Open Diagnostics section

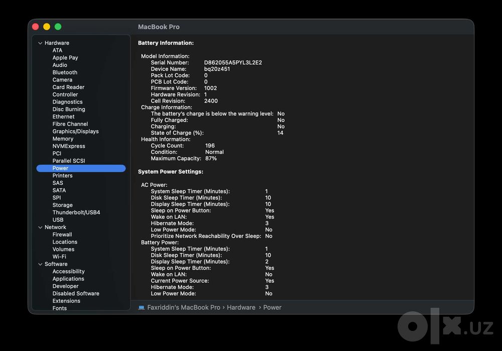coord(68,102)
